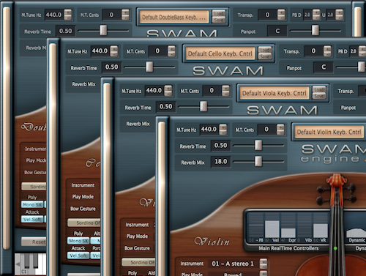This screenshot has width=366, height=276.
Task: Toggle Mono SX in the Cello window
Action: tap(78, 241)
